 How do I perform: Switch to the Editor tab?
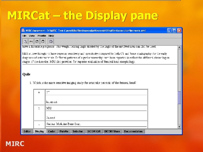pos(27,131)
